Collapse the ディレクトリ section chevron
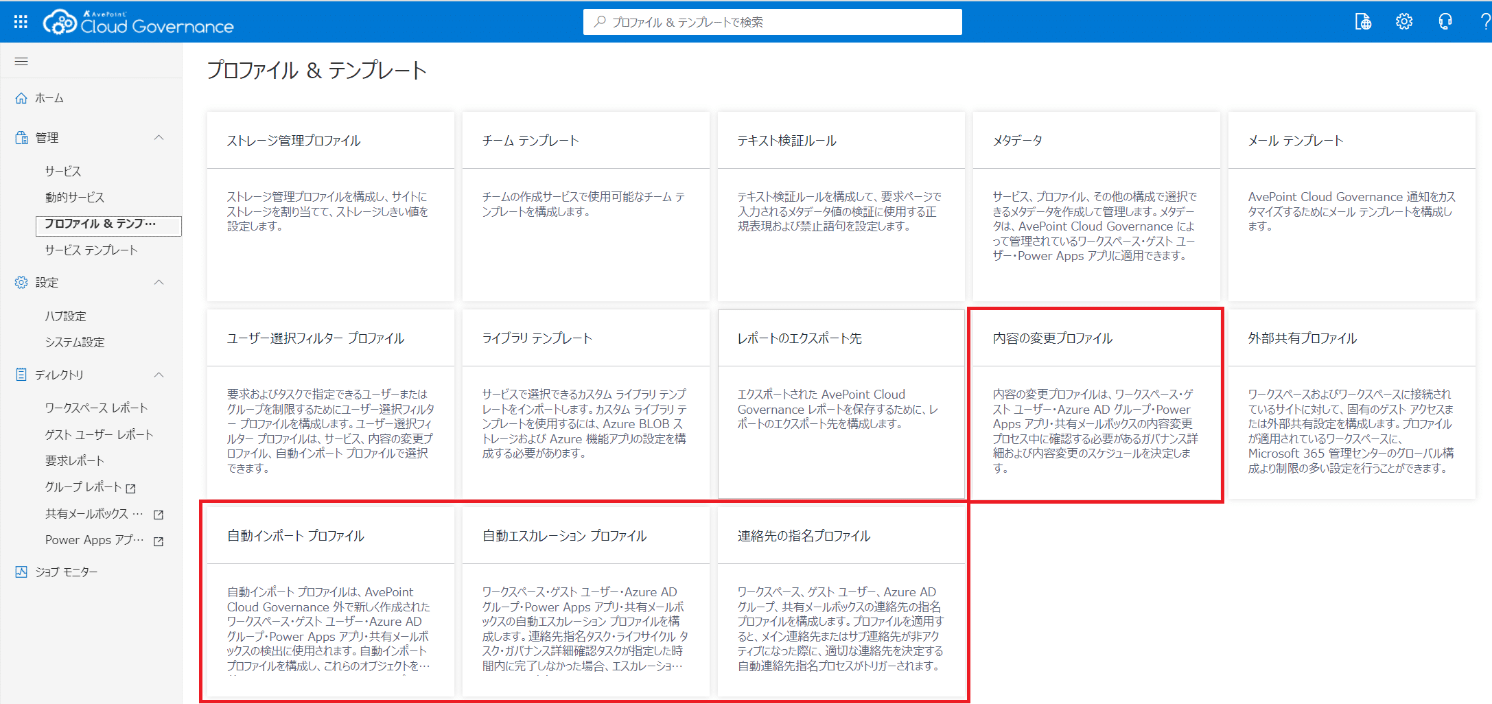The height and width of the screenshot is (704, 1492). point(159,375)
